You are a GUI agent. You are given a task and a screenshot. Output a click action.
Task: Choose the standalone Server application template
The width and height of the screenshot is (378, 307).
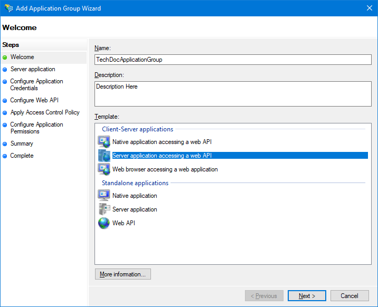[x=135, y=209]
